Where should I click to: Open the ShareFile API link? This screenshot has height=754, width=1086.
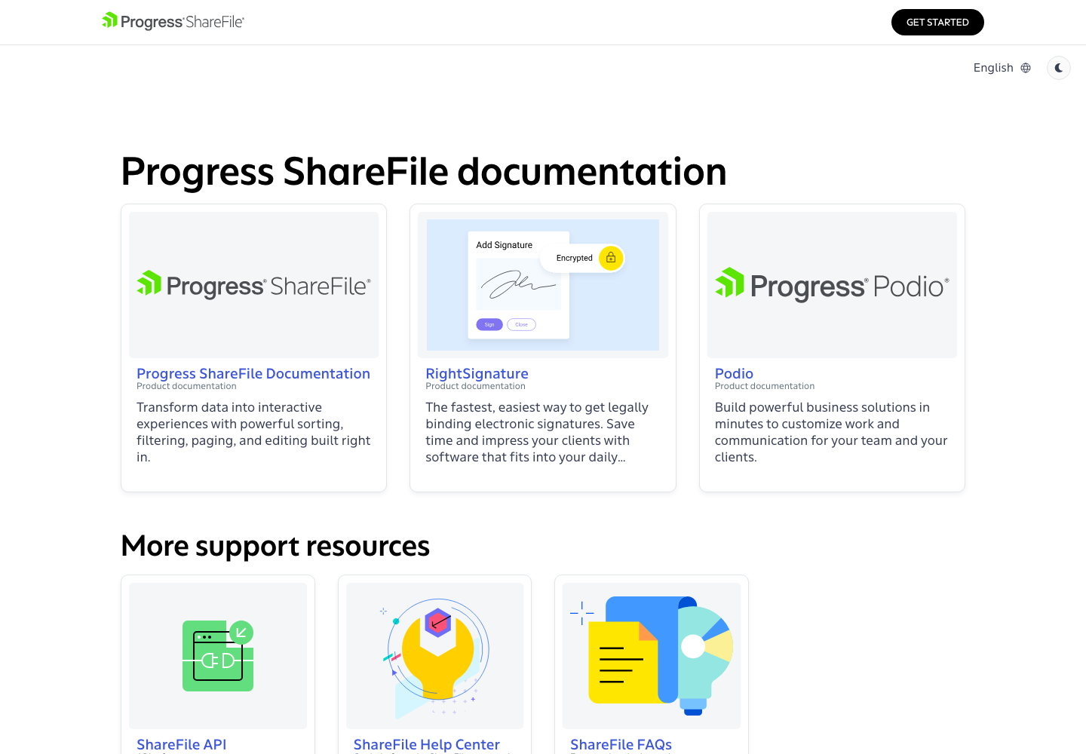pyautogui.click(x=182, y=744)
